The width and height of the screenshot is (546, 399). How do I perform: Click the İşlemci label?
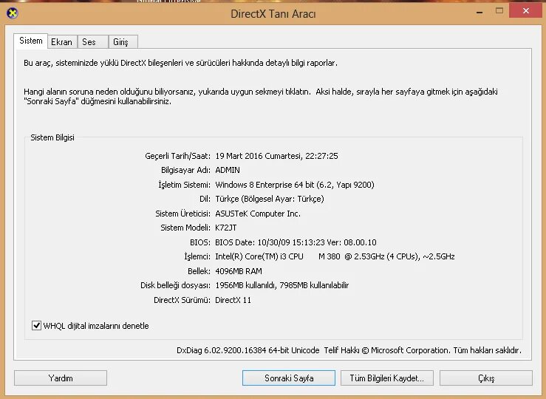pos(197,256)
